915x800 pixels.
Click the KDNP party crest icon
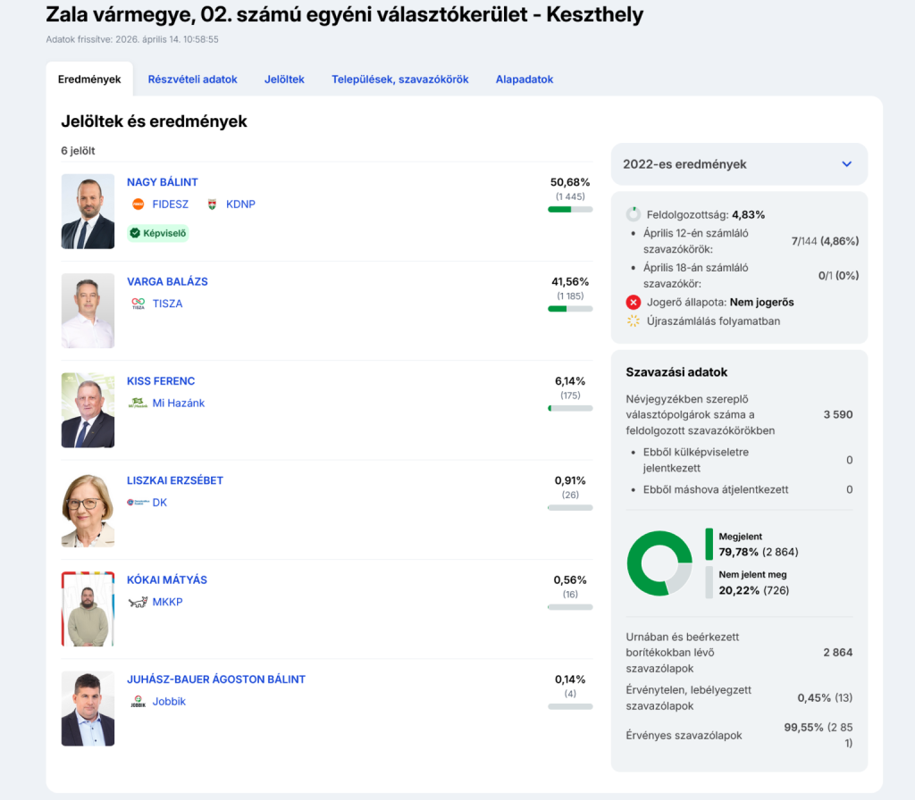pyautogui.click(x=212, y=204)
